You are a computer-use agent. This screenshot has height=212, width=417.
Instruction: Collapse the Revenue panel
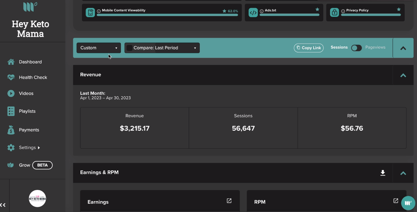pos(403,75)
